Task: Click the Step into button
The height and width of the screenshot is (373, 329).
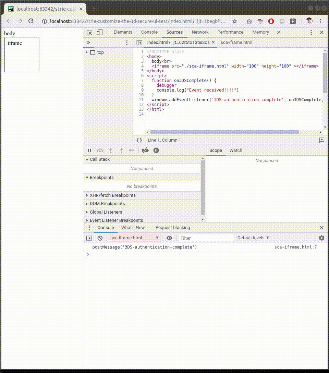Action: [x=111, y=151]
